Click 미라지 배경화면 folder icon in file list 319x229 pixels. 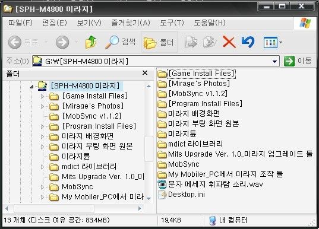[162, 114]
